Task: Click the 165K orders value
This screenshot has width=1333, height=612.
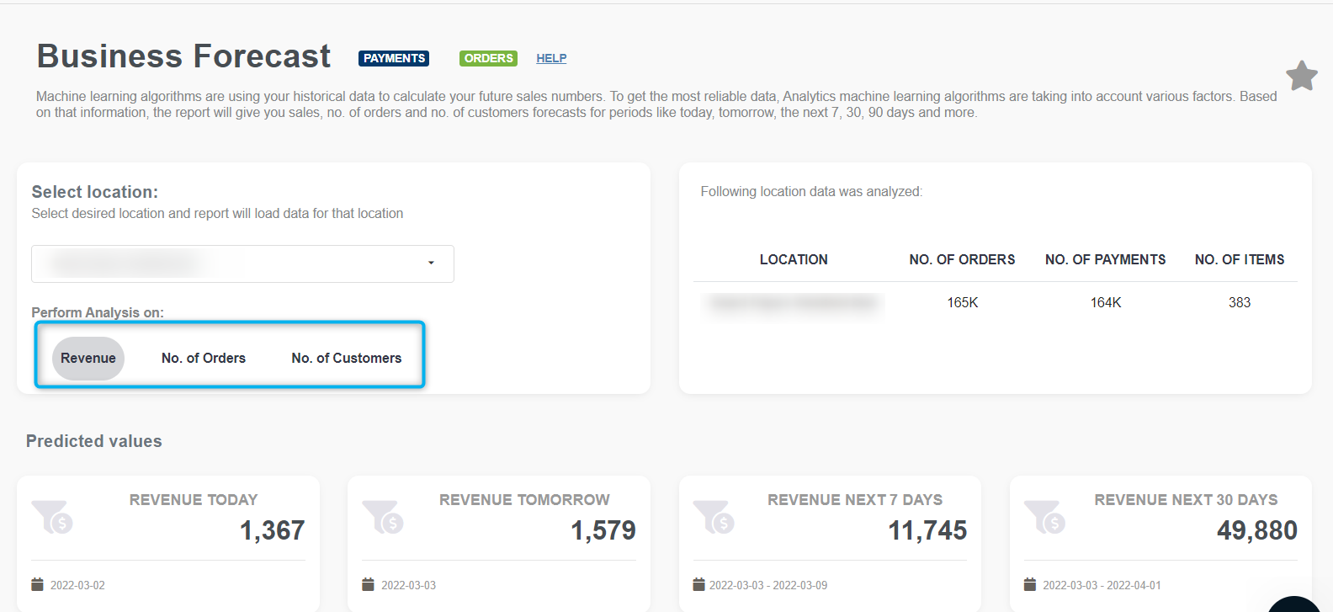Action: pyautogui.click(x=962, y=302)
